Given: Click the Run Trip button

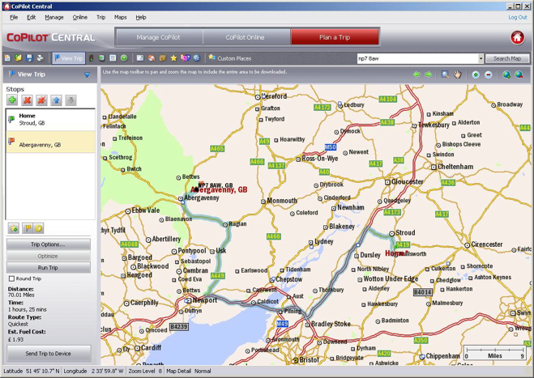Looking at the screenshot, I should (x=48, y=267).
